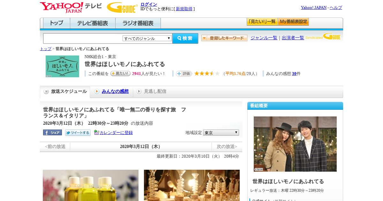The height and width of the screenshot is (201, 383).
Task: Go to <前の放送 previous broadcast
Action: [x=55, y=146]
